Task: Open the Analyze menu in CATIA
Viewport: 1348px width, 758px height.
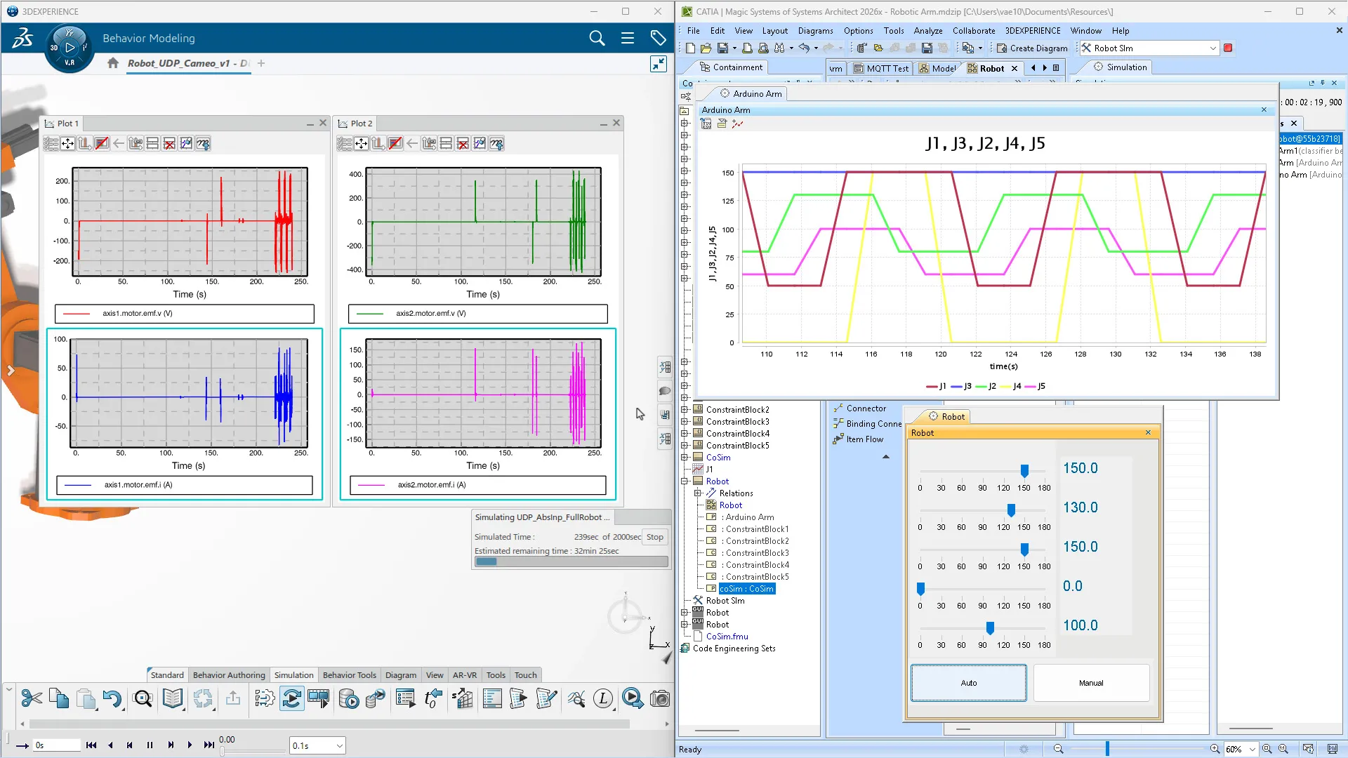Action: (927, 31)
